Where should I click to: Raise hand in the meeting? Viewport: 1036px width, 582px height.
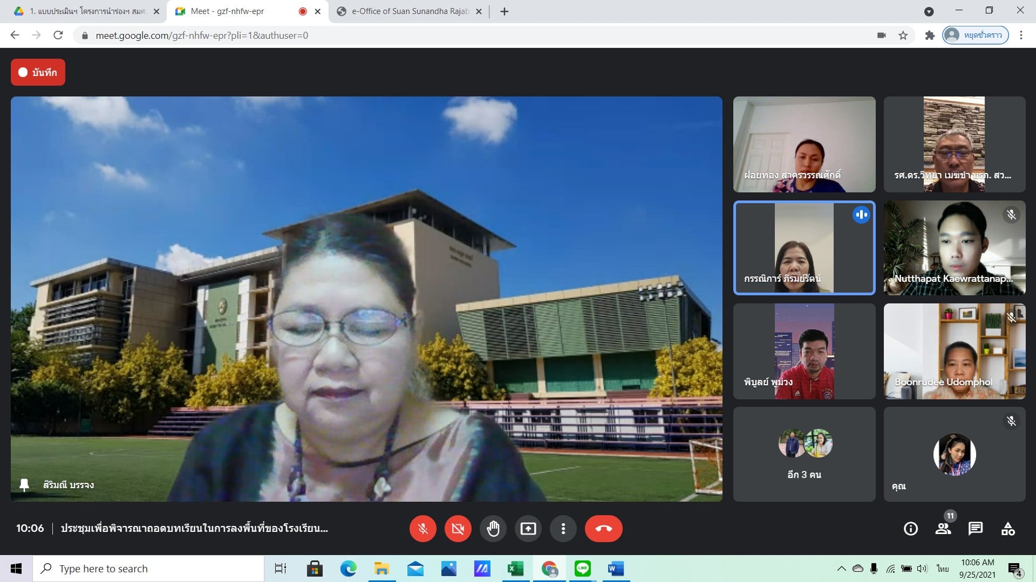(493, 529)
